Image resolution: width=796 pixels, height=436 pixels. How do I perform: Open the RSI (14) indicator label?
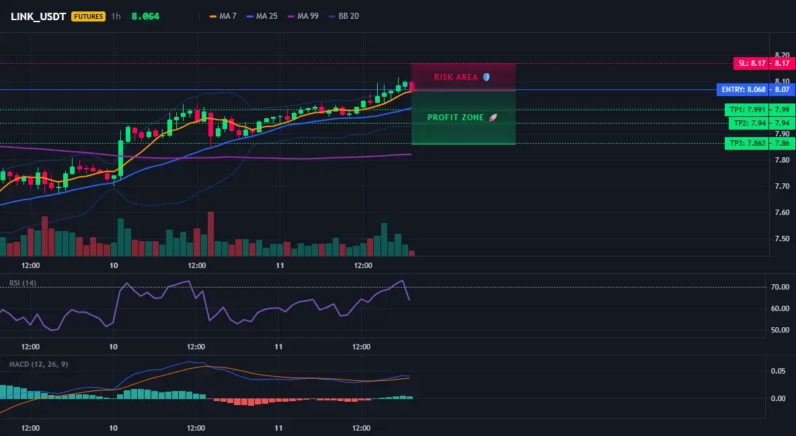23,283
